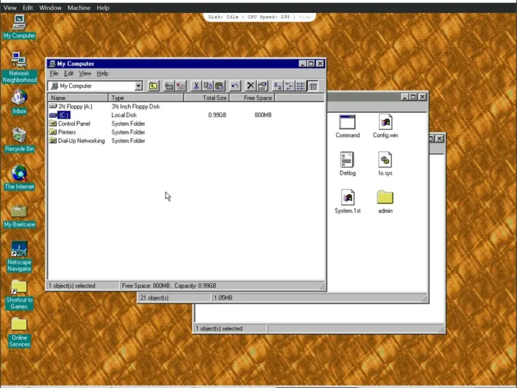Viewport: 517px width, 388px height.
Task: Open the emulator Help menu
Action: click(x=103, y=8)
